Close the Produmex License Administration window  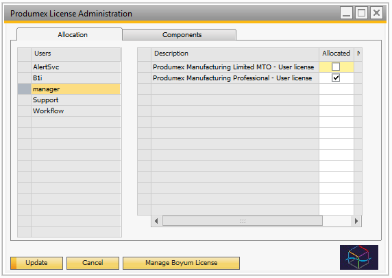pos(376,12)
